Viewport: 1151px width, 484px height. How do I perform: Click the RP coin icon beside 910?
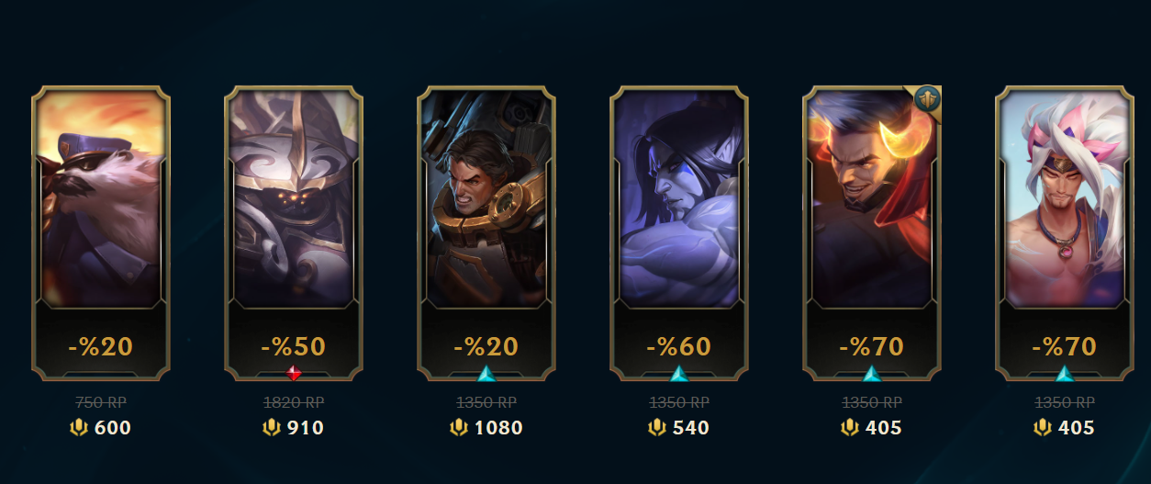click(x=272, y=427)
